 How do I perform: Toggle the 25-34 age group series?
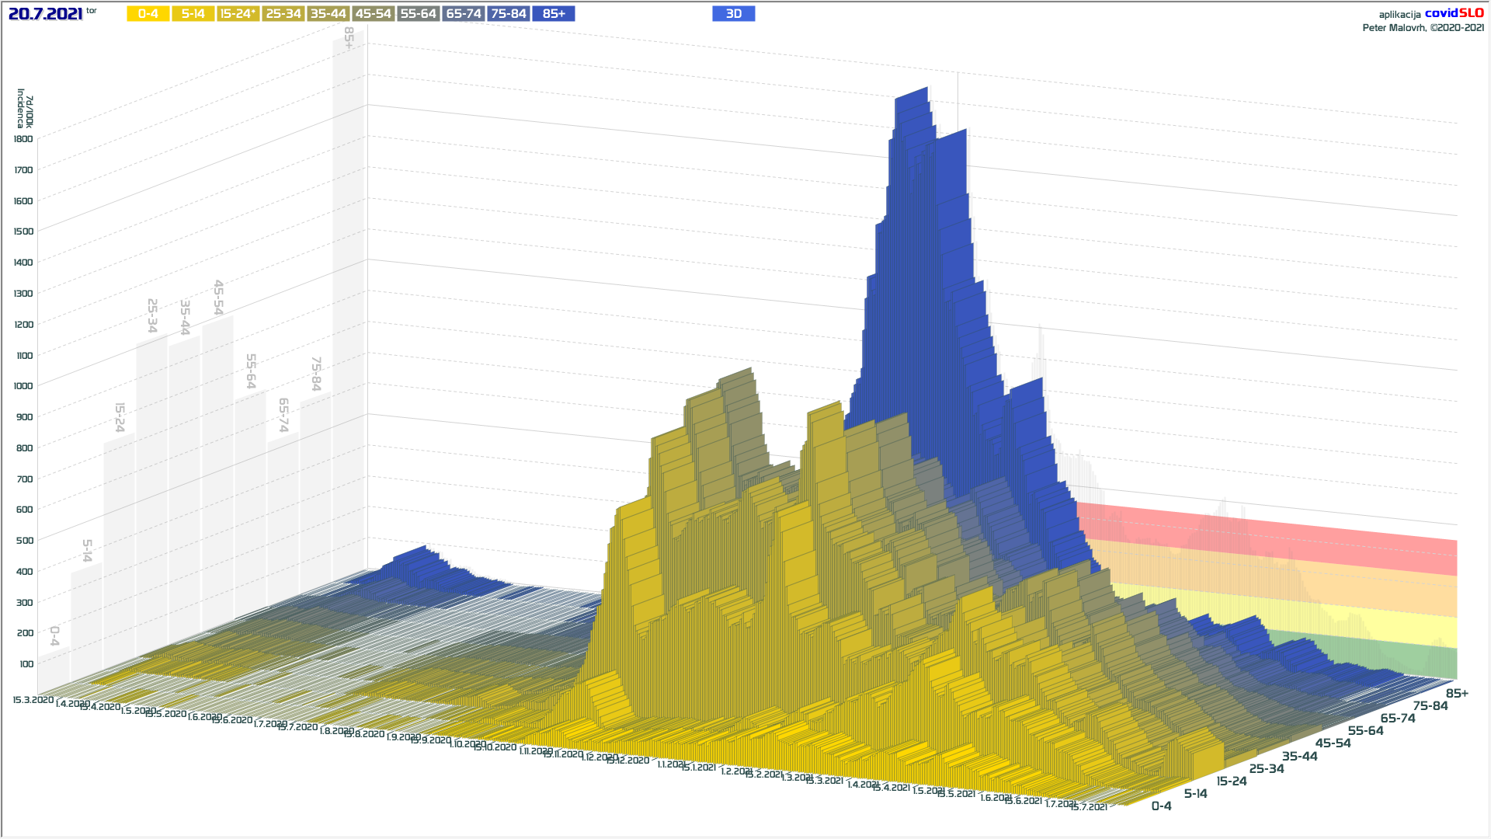(x=283, y=14)
